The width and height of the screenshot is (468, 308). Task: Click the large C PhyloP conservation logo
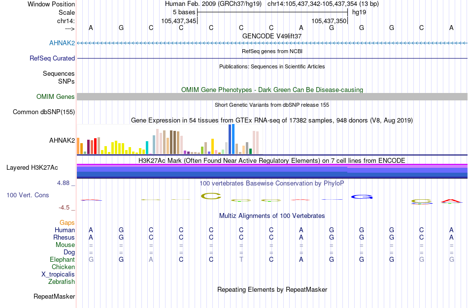pyautogui.click(x=211, y=196)
